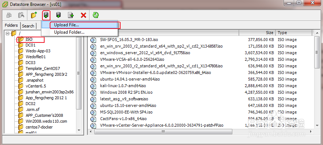
Task: Click the greyed-out first toolbar icon
Action: tap(9, 15)
